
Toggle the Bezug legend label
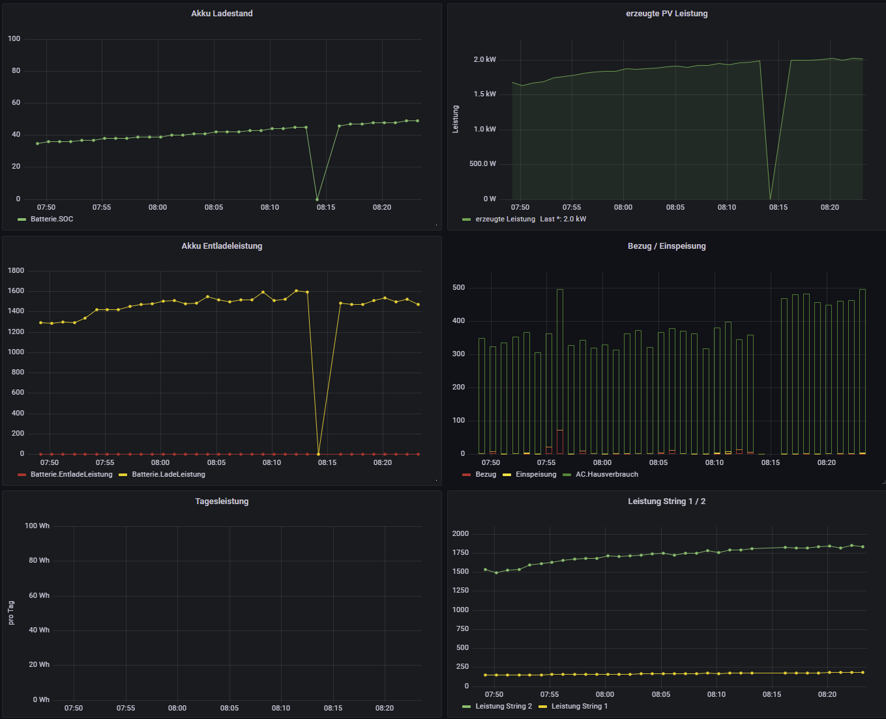[x=486, y=475]
